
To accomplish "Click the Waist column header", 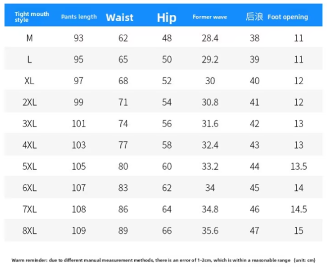I will [x=119, y=17].
